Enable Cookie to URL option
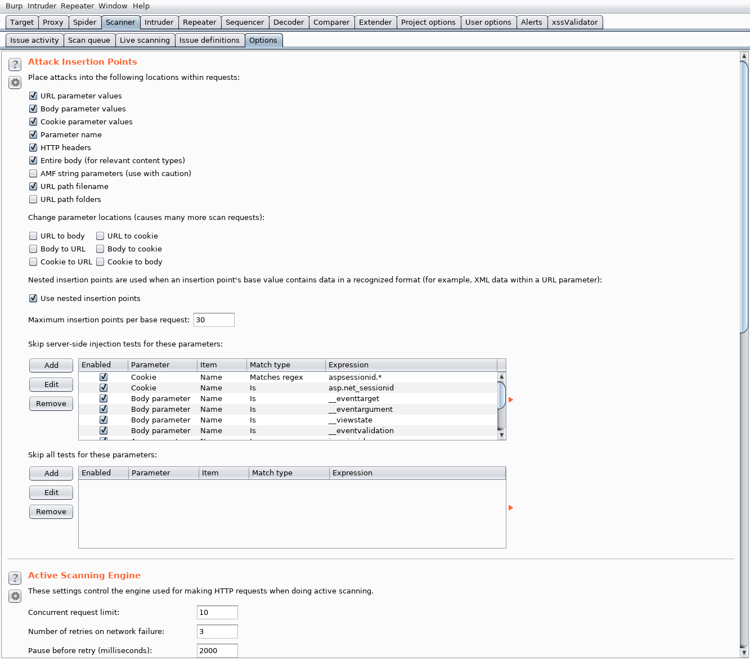Image resolution: width=750 pixels, height=661 pixels. click(x=33, y=262)
